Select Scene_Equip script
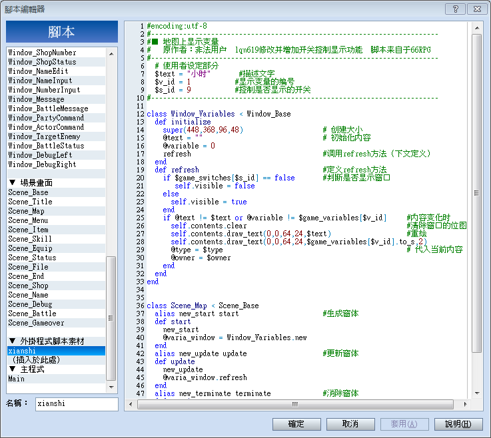 [x=57, y=248]
